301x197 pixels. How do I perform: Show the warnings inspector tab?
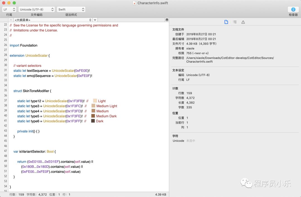(243, 22)
